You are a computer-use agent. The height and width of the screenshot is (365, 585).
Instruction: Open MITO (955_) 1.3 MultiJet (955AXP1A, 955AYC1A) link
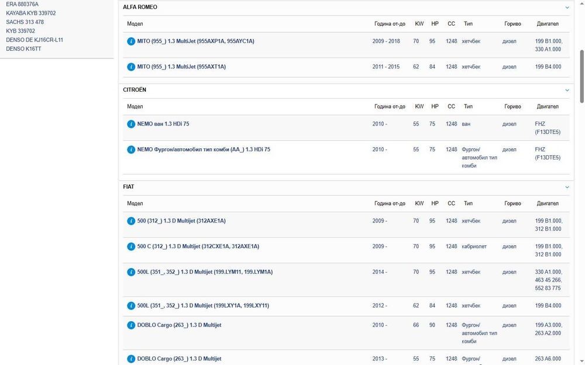pos(195,41)
